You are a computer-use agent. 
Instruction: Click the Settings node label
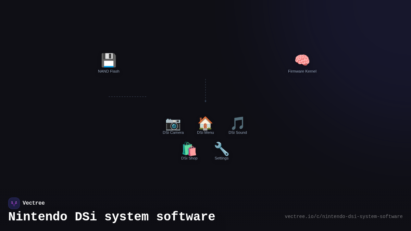pyautogui.click(x=221, y=158)
